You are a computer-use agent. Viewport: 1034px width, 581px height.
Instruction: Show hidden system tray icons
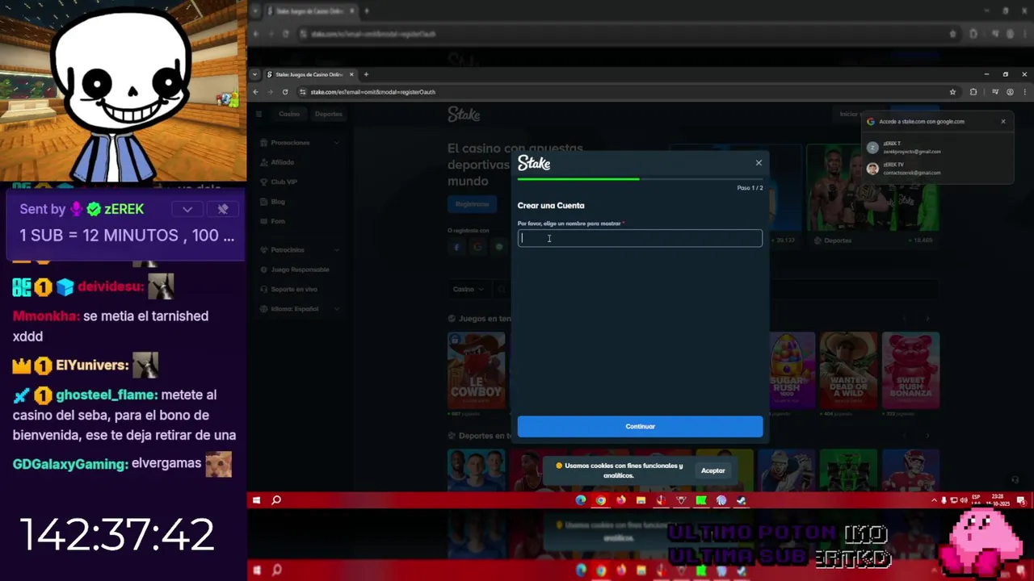pyautogui.click(x=934, y=500)
